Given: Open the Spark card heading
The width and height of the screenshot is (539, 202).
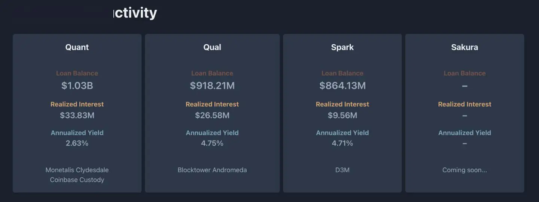Looking at the screenshot, I should [342, 47].
